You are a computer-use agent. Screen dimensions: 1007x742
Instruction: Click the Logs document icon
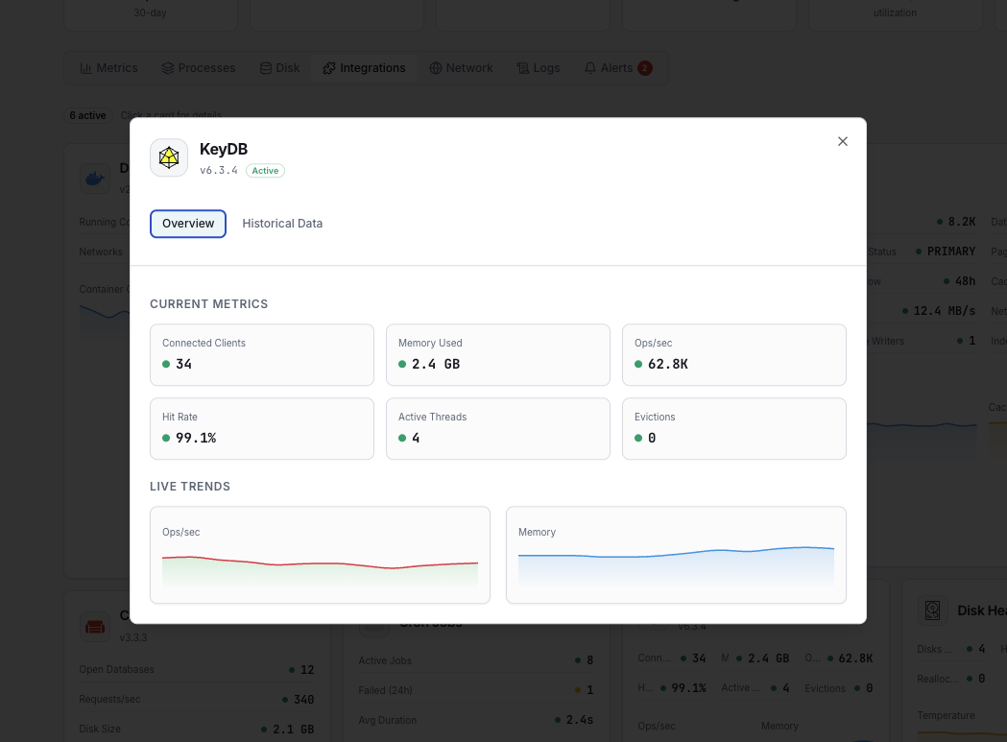pos(521,67)
